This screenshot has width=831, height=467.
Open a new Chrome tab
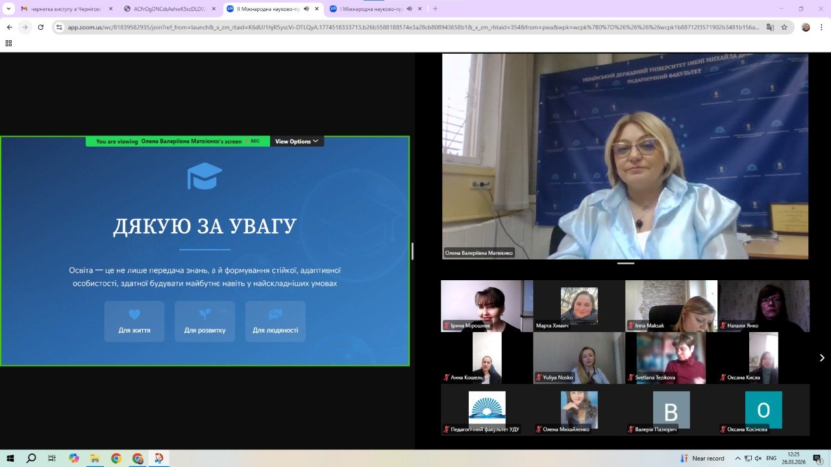click(435, 9)
